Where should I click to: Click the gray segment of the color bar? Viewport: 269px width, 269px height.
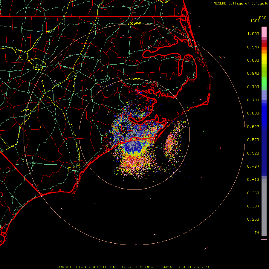coord(264,208)
